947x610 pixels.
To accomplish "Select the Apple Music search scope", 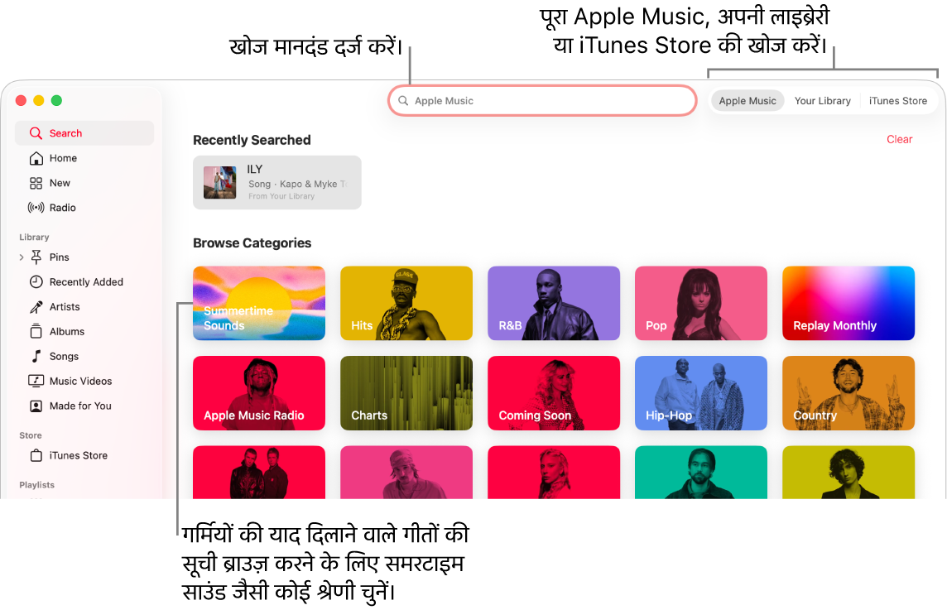I will pyautogui.click(x=748, y=100).
